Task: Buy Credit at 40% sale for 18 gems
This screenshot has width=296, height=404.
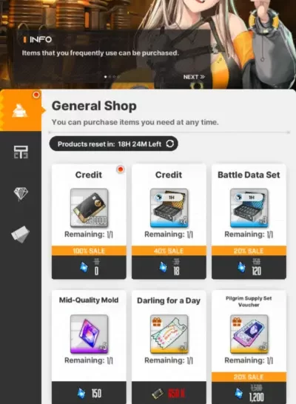Action: 169,267
